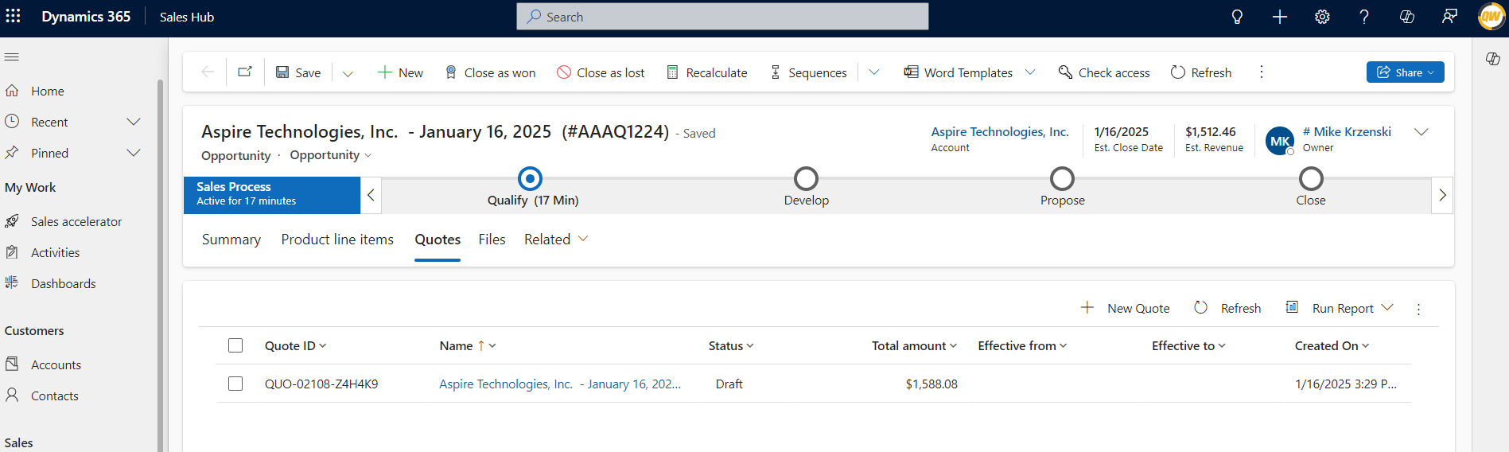The image size is (1509, 452).
Task: Expand the Word Templates dropdown
Action: pos(1030,72)
